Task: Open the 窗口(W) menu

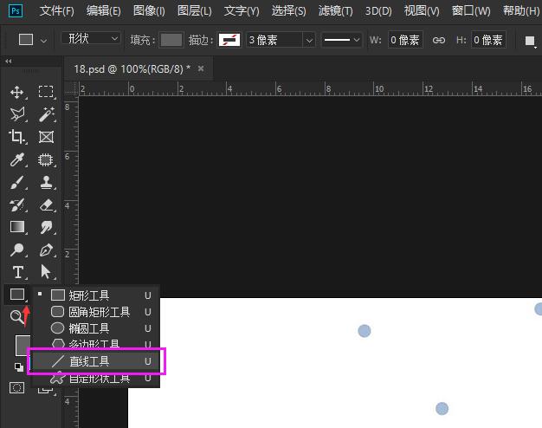Action: click(x=471, y=11)
